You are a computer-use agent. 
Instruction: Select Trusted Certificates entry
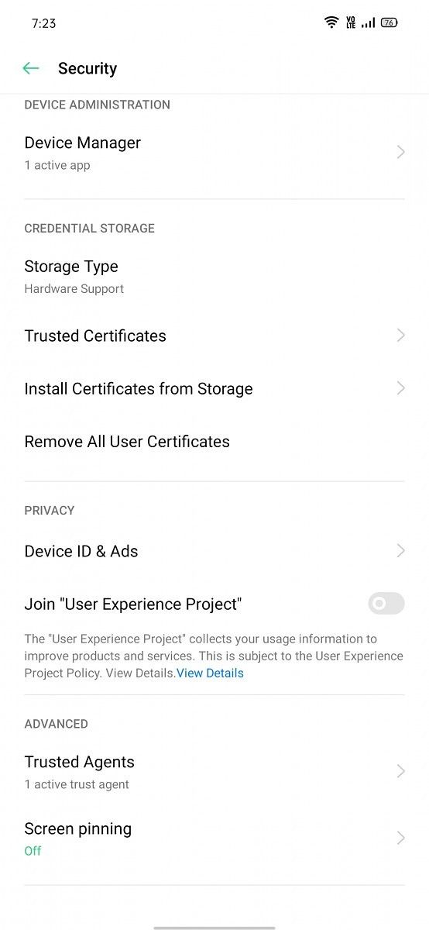[x=214, y=336]
